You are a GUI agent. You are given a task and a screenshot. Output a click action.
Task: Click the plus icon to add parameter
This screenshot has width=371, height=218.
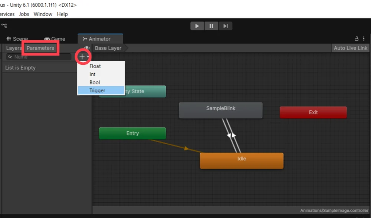82,57
